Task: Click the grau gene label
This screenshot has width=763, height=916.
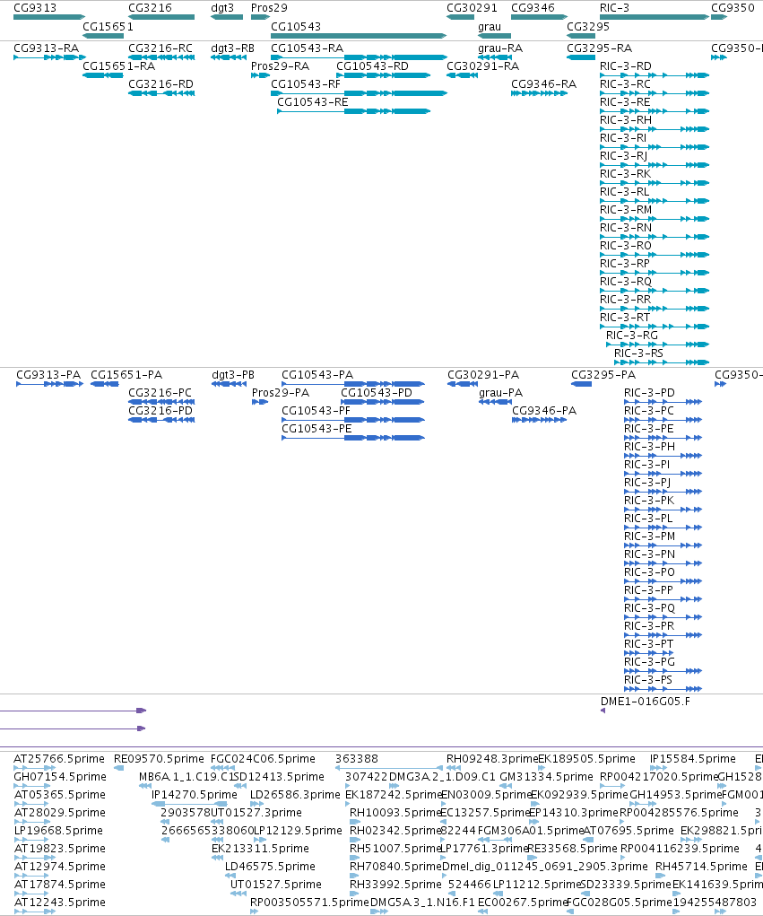Action: coord(490,26)
